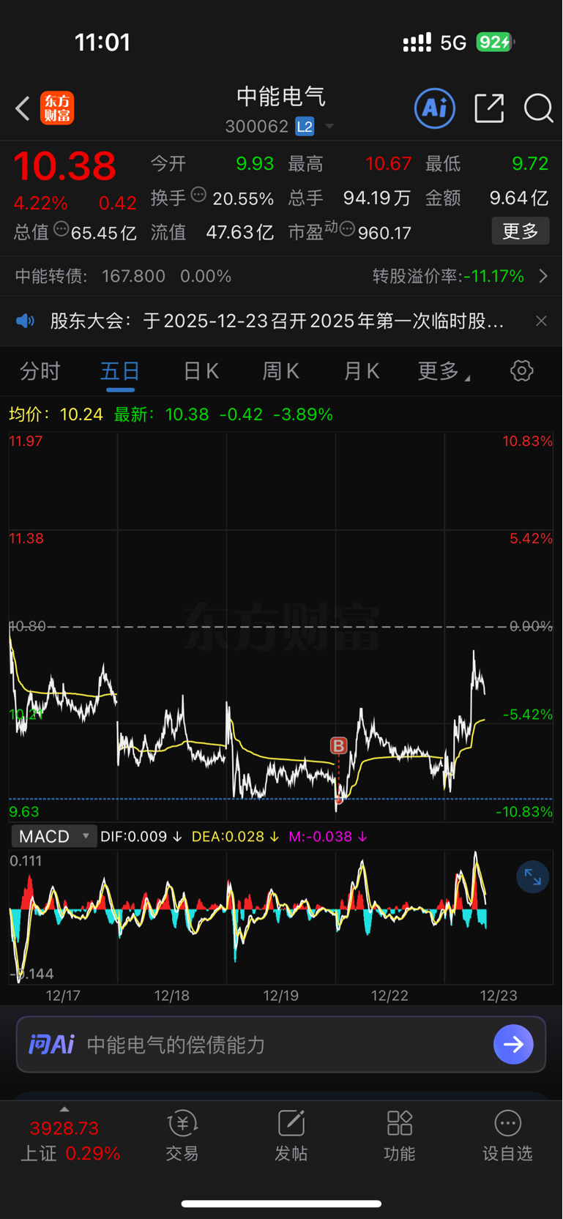Image resolution: width=563 pixels, height=1219 pixels.
Task: Expand chart to fullscreen icon
Action: coord(532,876)
